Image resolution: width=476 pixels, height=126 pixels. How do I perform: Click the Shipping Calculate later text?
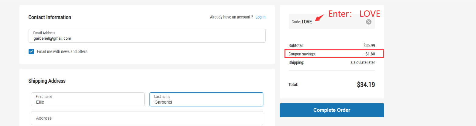click(x=363, y=62)
